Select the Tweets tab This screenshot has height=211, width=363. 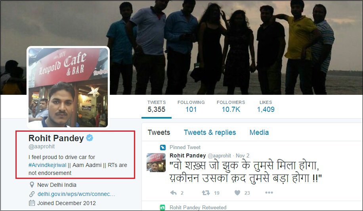(159, 132)
